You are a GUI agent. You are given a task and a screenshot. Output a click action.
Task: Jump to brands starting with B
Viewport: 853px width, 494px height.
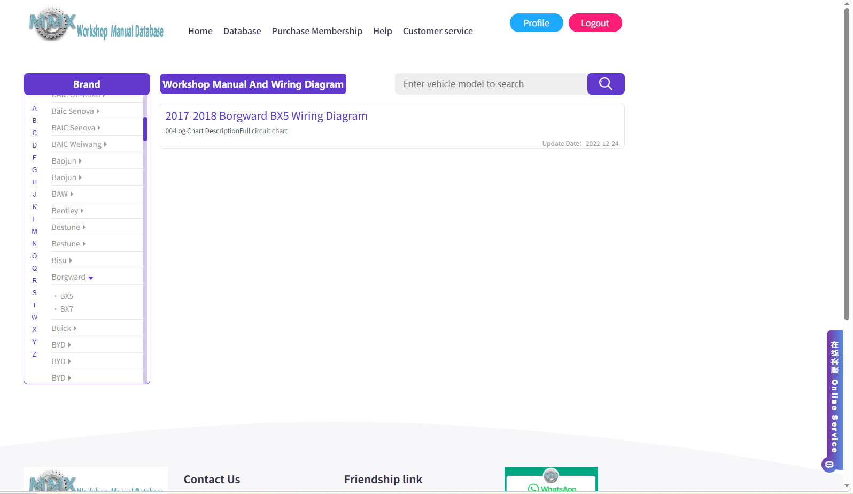pyautogui.click(x=35, y=121)
